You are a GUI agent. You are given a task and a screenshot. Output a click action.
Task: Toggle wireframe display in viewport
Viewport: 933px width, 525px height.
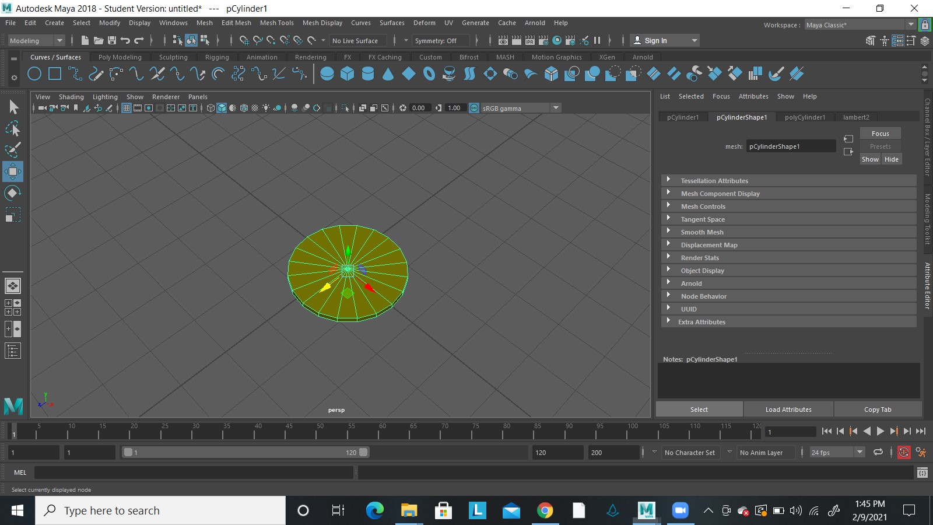[211, 108]
